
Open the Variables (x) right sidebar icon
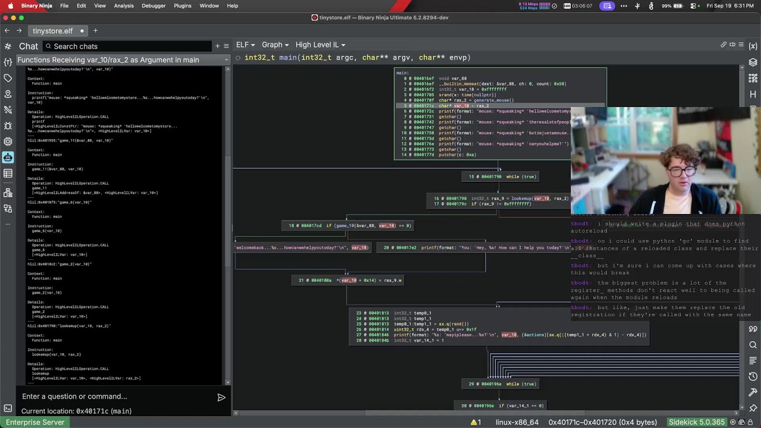pyautogui.click(x=753, y=46)
